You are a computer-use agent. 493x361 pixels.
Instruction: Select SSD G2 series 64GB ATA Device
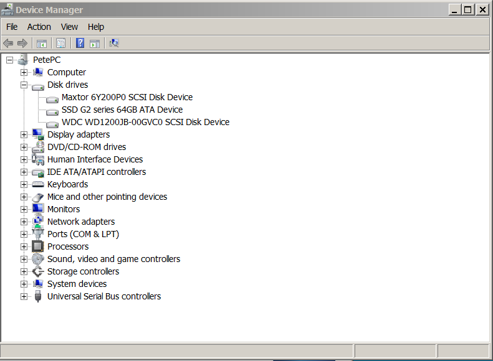122,110
